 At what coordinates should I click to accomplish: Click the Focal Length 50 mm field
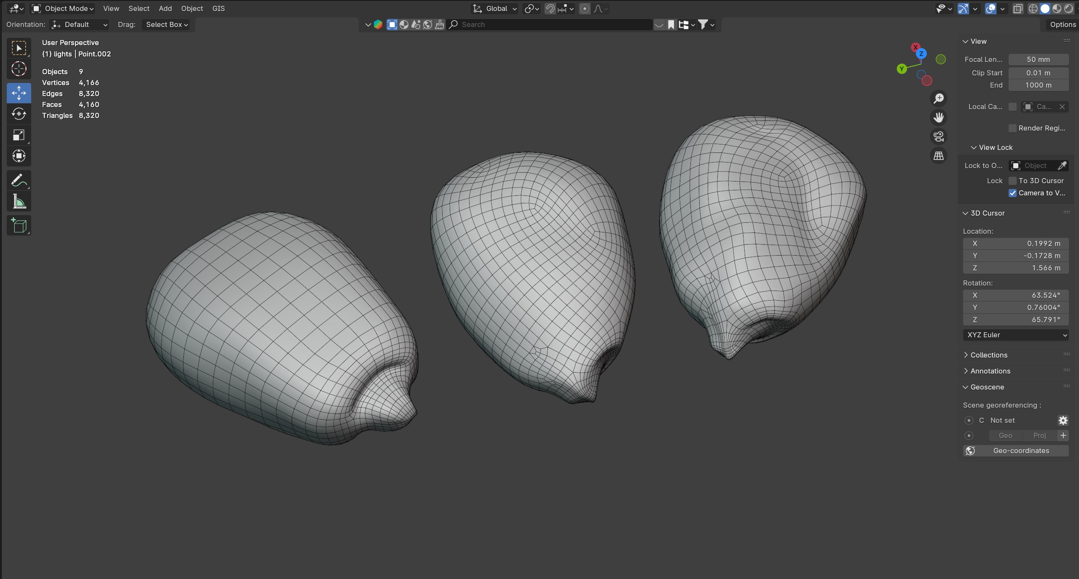tap(1038, 59)
